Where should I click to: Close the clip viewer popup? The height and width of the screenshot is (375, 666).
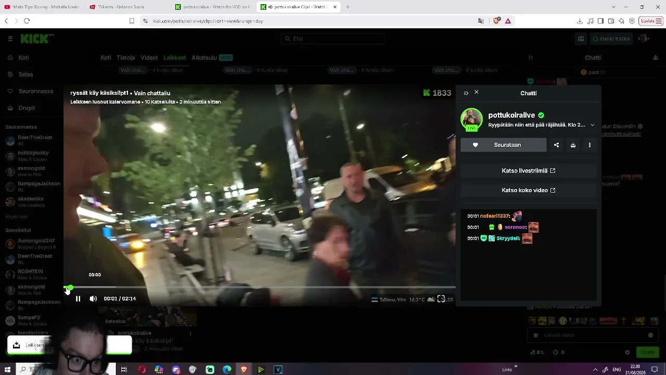(476, 92)
